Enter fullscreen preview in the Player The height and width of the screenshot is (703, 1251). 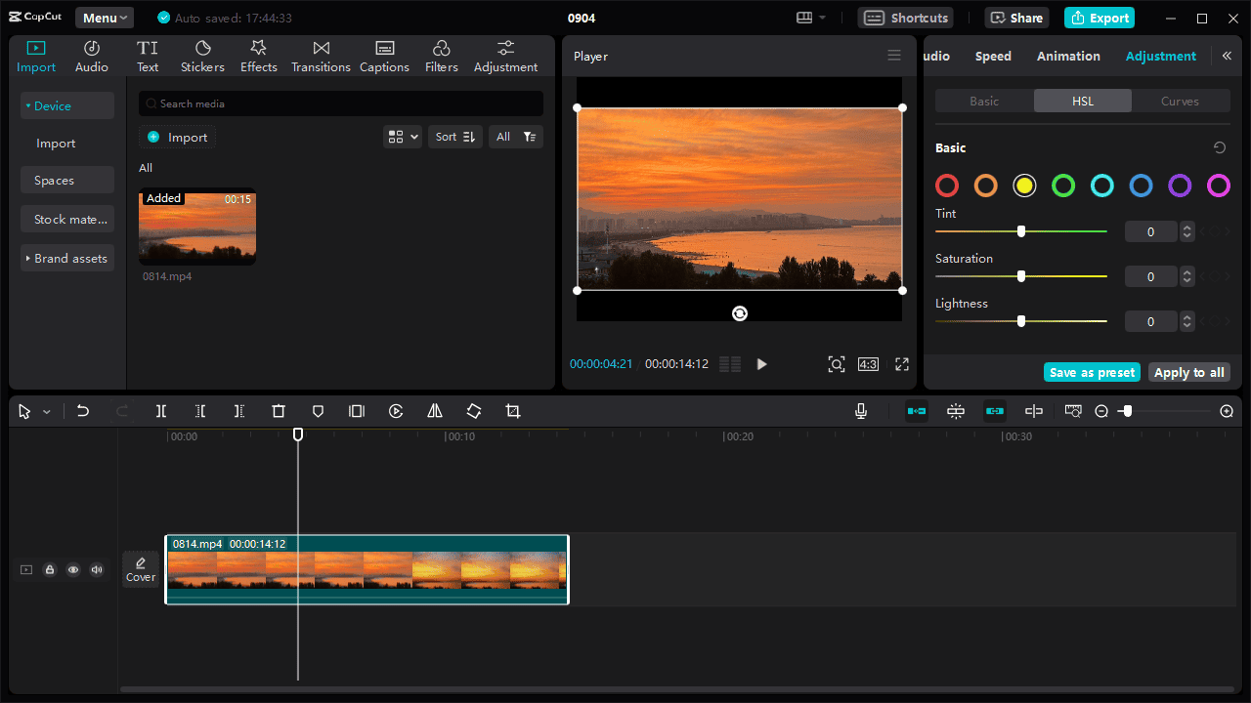902,364
